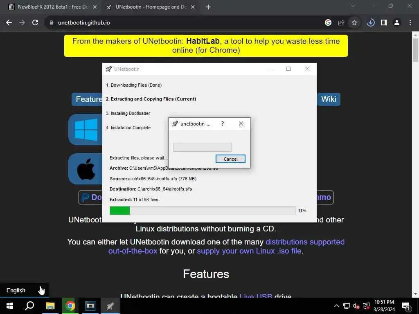Click the 11% progress label

click(302, 211)
